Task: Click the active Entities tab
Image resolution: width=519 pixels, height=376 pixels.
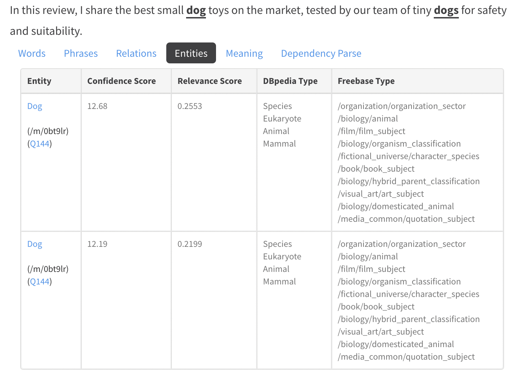Action: click(x=191, y=53)
